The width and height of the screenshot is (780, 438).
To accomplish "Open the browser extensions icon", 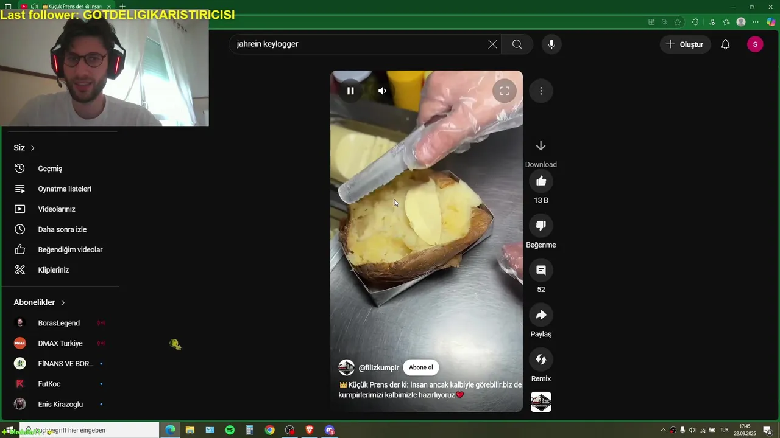I will click(x=695, y=22).
